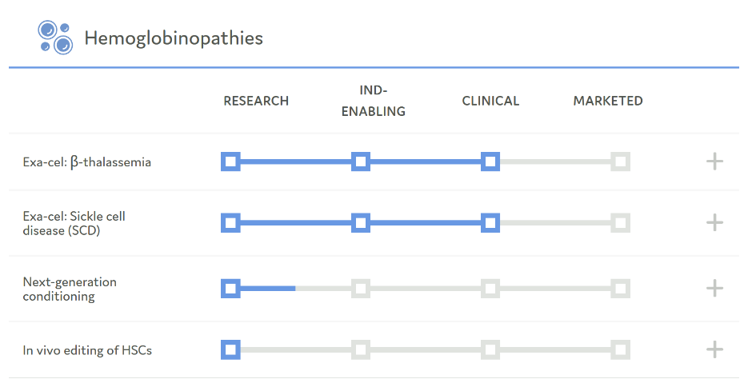
Task: Select the Exa-cel: β-thalassemia program label
Action: 87,162
